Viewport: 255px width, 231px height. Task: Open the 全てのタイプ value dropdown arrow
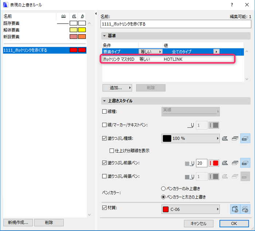(x=216, y=52)
